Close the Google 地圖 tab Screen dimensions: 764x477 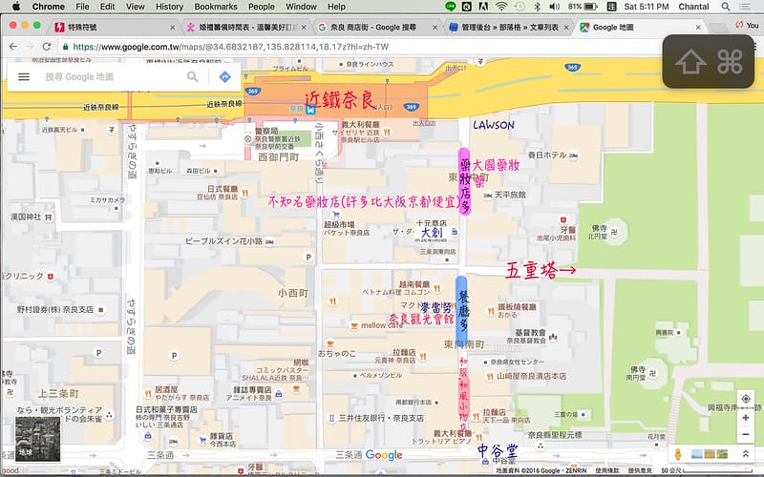click(x=698, y=28)
